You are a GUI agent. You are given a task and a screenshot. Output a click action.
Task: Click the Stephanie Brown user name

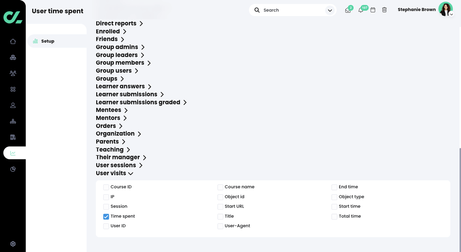tap(417, 10)
